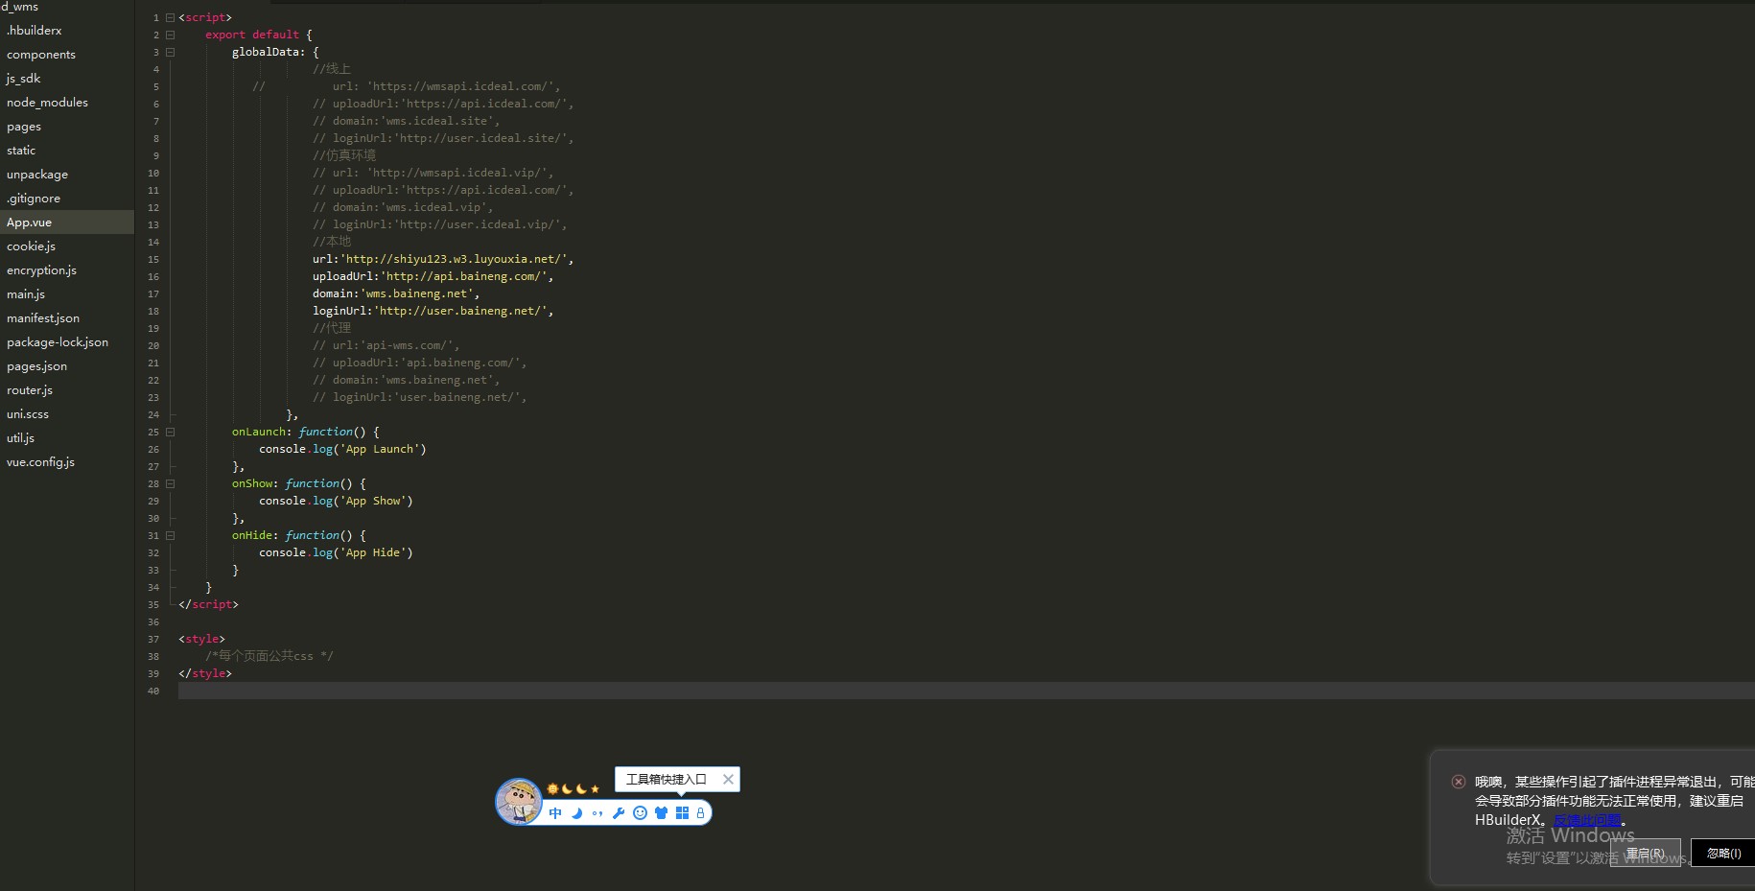1755x891 pixels.
Task: Click the closing style tag on line 39
Action: point(205,673)
